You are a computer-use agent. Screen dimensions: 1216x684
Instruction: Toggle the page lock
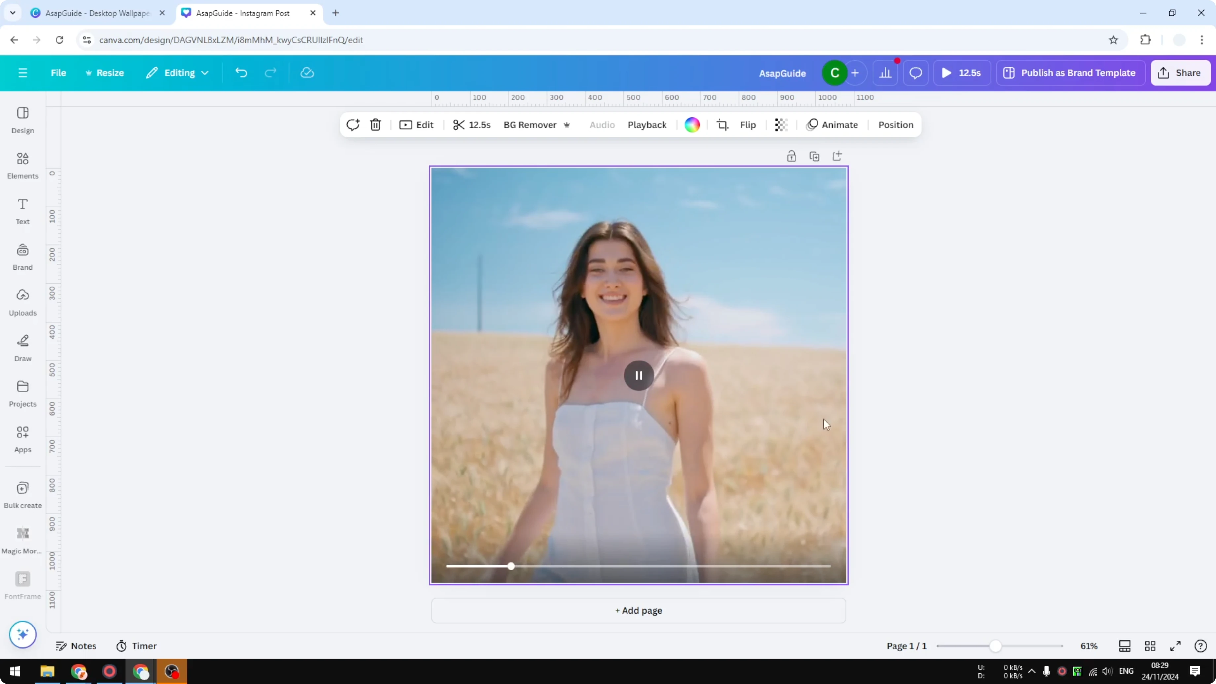(792, 156)
